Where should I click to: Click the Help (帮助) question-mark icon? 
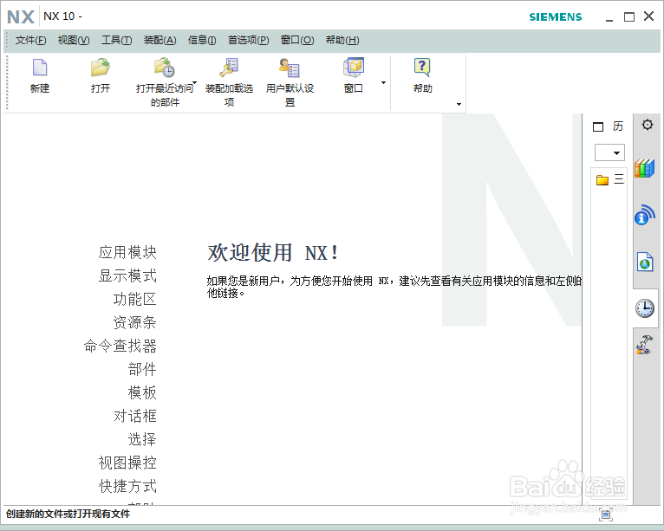click(422, 68)
